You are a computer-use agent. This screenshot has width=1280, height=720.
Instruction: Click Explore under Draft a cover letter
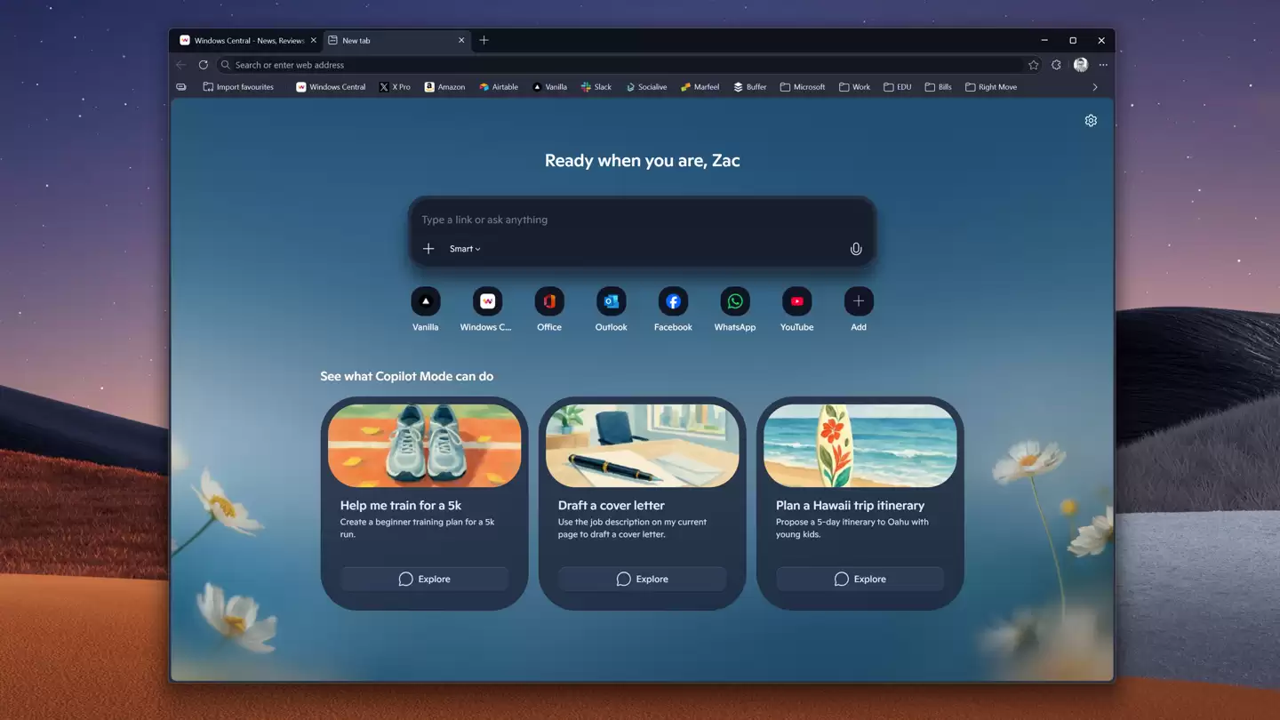click(x=641, y=579)
